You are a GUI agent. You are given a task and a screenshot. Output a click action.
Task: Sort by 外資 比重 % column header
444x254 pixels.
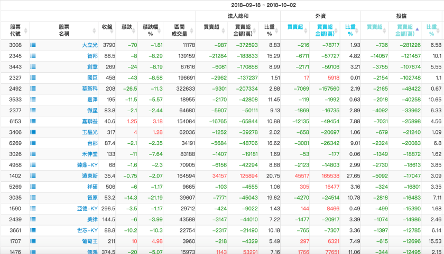(350, 31)
